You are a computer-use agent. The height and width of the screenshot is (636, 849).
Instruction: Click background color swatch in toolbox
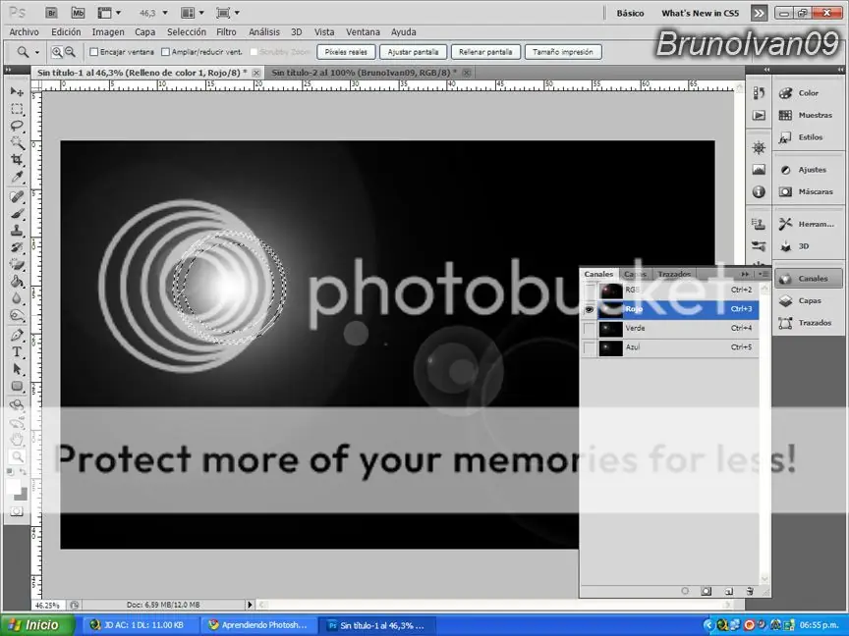click(22, 494)
